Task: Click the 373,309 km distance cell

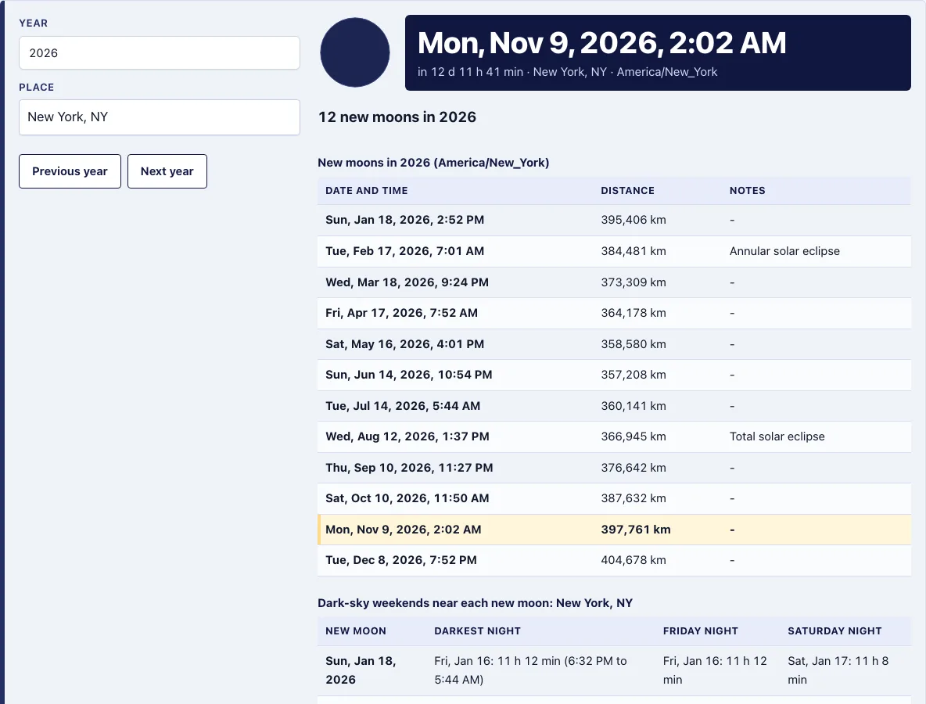Action: (x=633, y=282)
